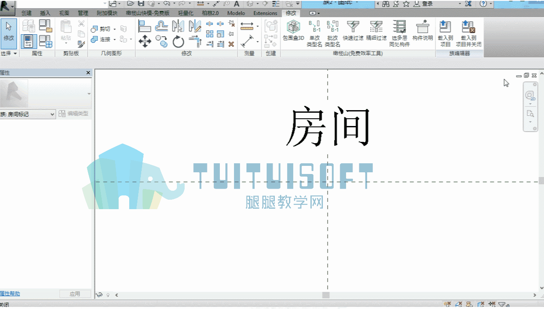
Task: Open the 插入 ribbon tab
Action: 45,13
